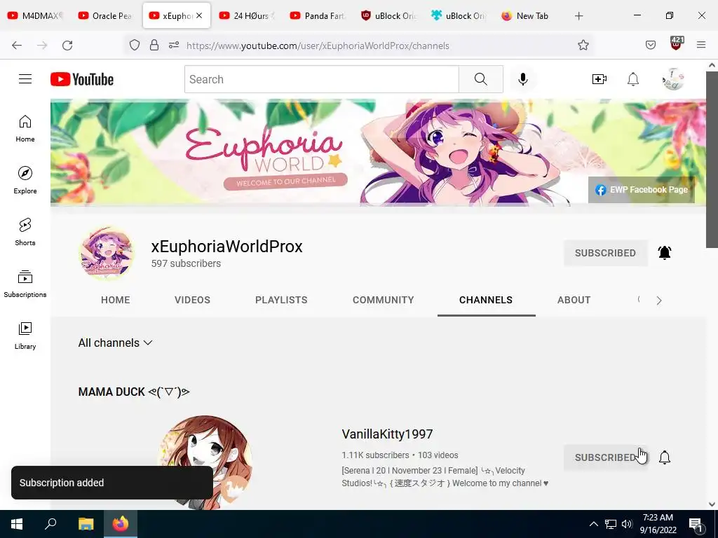Start voice search with the microphone
Screen dimensions: 718x538
click(x=522, y=79)
